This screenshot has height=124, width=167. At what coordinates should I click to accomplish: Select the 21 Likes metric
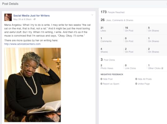pos(103,29)
